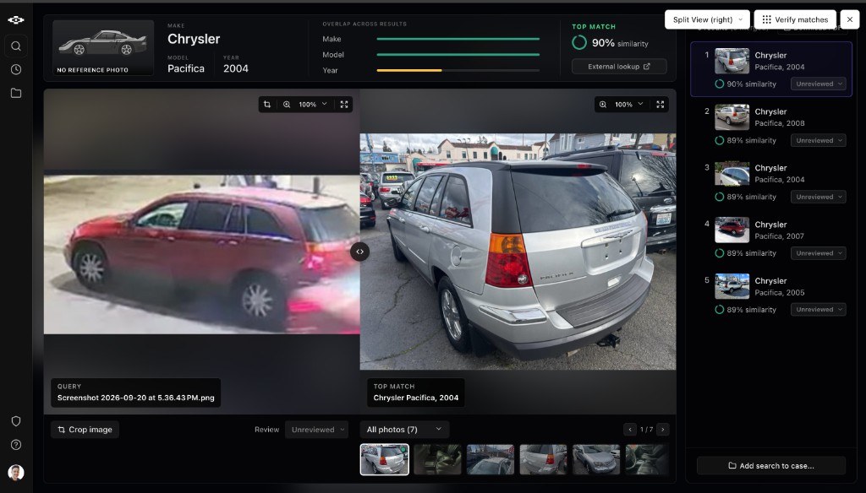Screen dimensions: 866x493
Task: Click Add search to case button
Action: click(771, 465)
